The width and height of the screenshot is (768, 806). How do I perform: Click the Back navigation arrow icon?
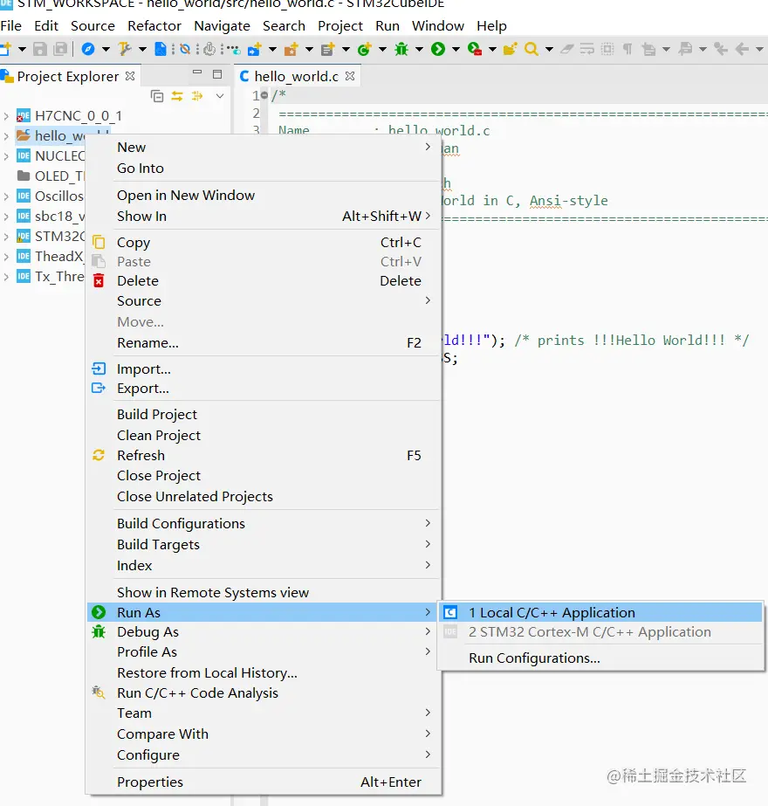point(742,50)
